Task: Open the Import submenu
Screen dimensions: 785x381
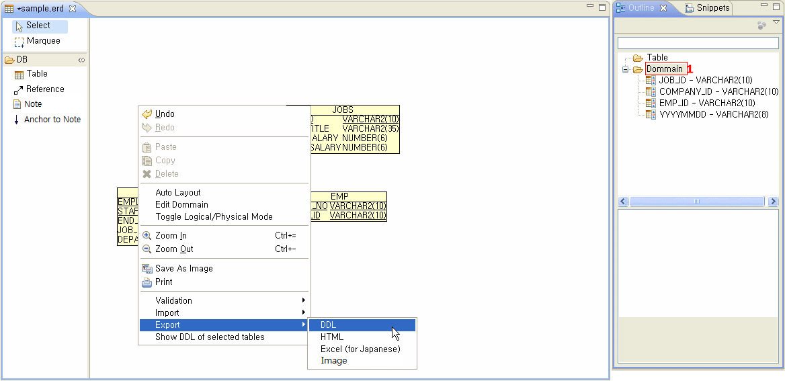Action: 167,313
